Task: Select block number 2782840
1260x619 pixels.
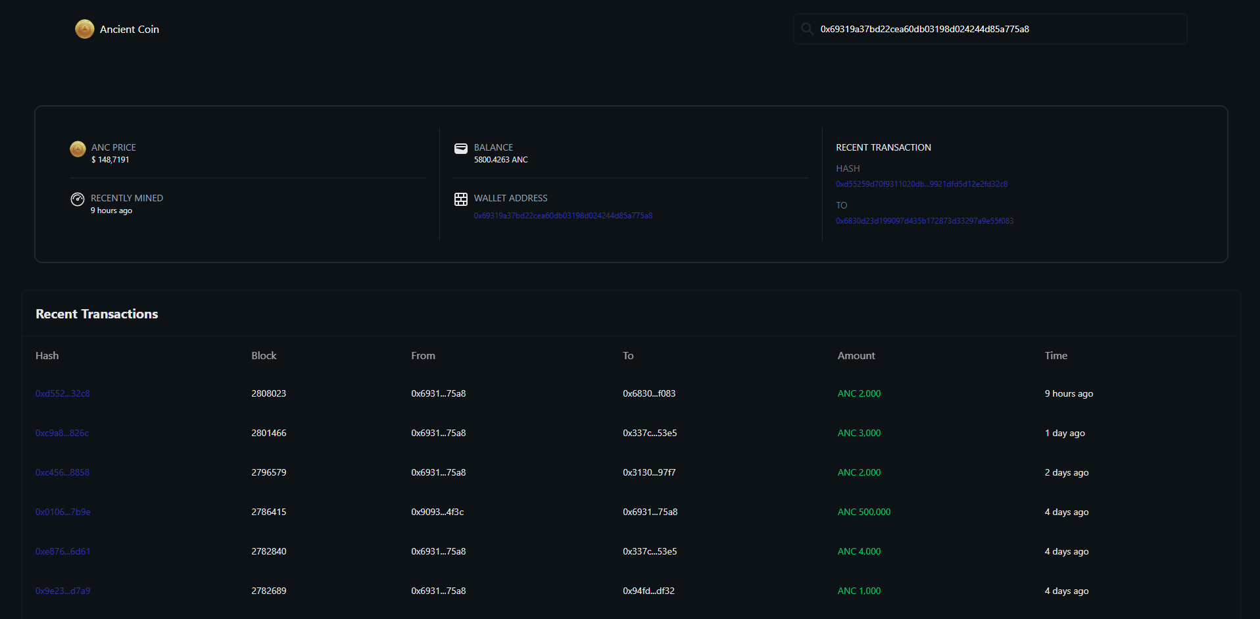Action: pyautogui.click(x=269, y=551)
